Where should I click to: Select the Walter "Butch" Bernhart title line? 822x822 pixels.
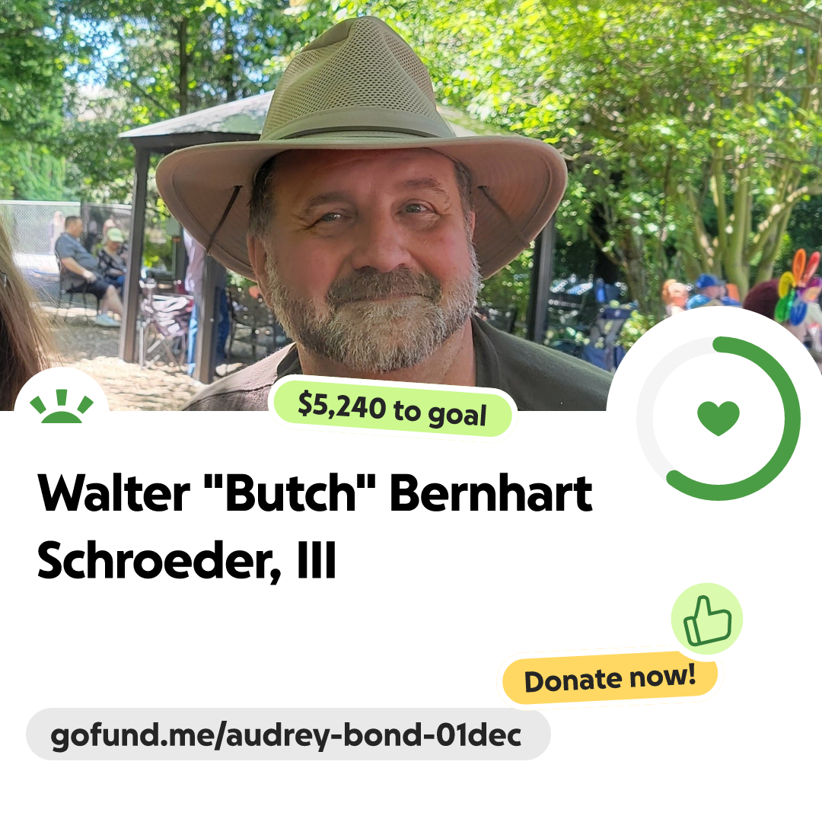tap(315, 492)
